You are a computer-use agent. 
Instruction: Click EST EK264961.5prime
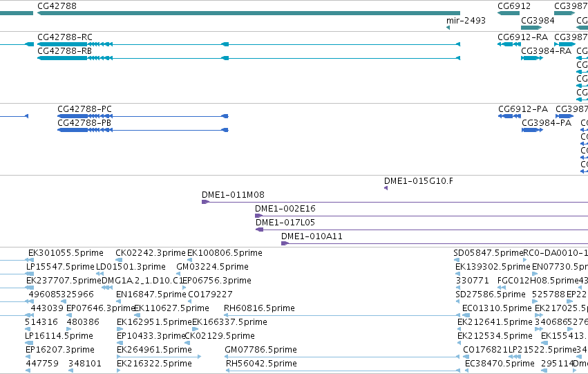click(159, 357)
